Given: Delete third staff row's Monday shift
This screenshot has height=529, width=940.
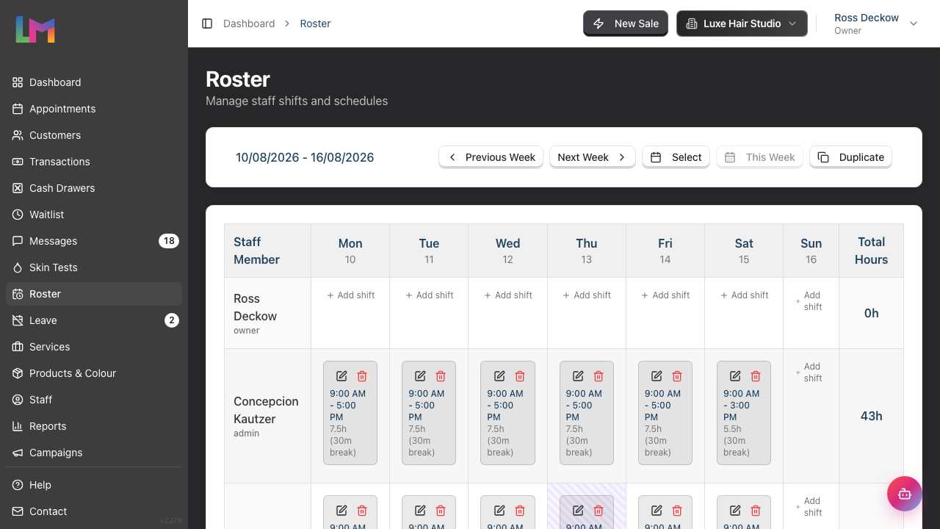Looking at the screenshot, I should (362, 511).
